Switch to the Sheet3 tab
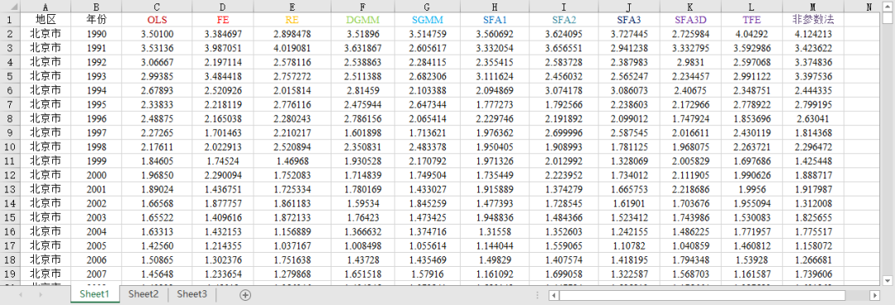This screenshot has width=895, height=305. [x=191, y=294]
